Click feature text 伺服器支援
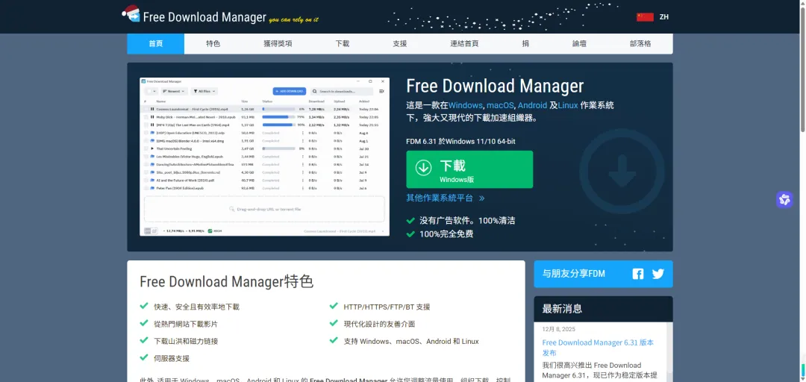The width and height of the screenshot is (806, 382). (x=172, y=358)
